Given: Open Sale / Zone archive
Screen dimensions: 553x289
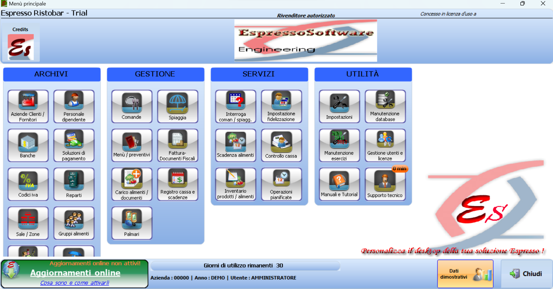Looking at the screenshot, I should pyautogui.click(x=28, y=223).
